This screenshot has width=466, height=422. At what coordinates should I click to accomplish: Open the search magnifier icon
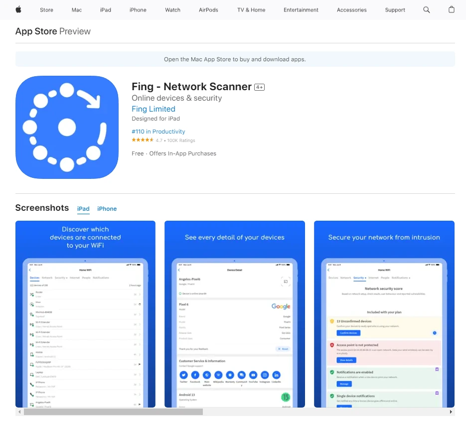click(427, 10)
